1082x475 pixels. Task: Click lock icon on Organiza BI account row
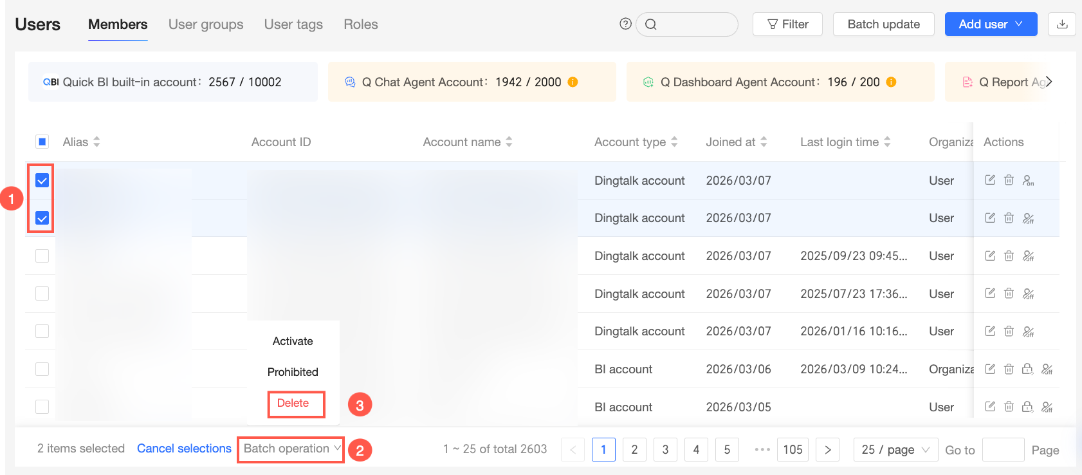(1027, 369)
